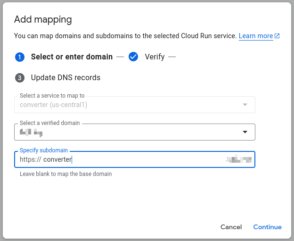Click the https:// prefix in subdomain field
The height and width of the screenshot is (241, 294).
[x=30, y=159]
